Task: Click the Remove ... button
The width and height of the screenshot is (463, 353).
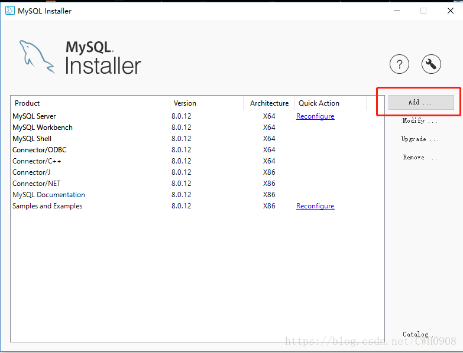Action: [420, 157]
